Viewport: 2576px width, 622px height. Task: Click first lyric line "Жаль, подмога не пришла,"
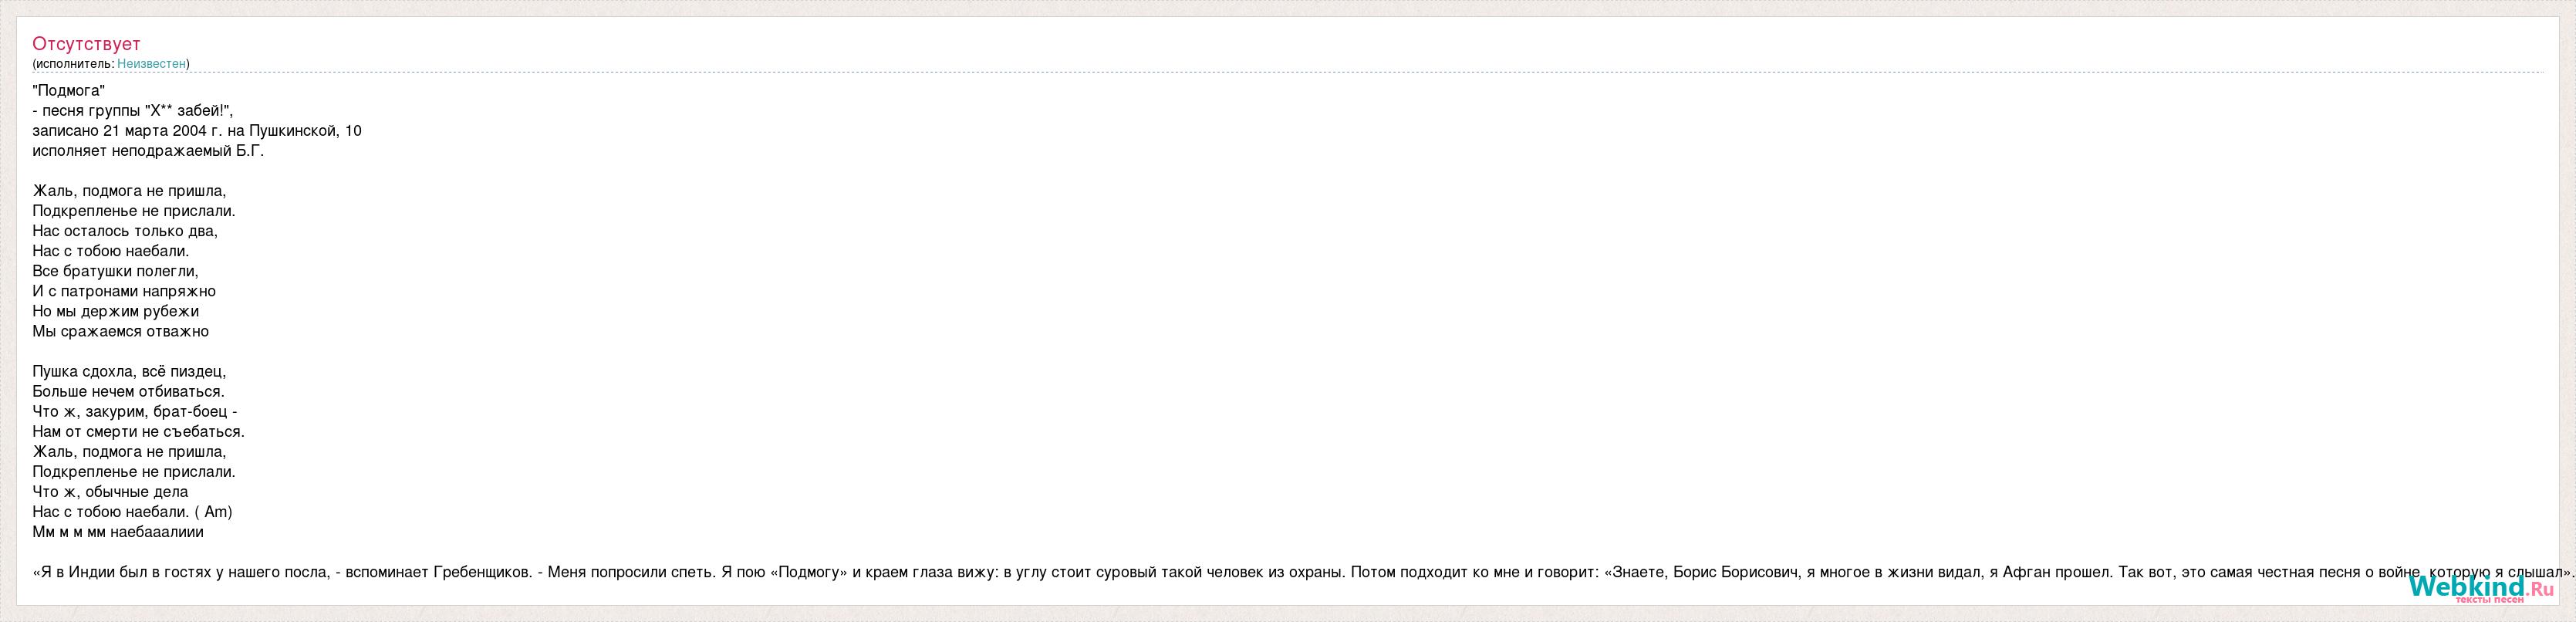129,191
